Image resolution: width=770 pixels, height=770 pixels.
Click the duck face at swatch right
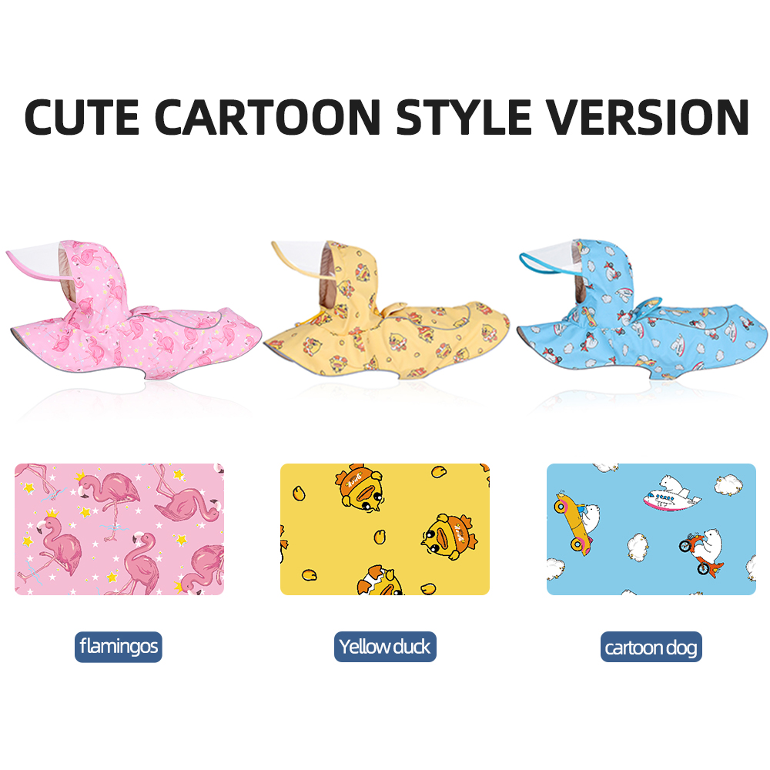pos(449,537)
